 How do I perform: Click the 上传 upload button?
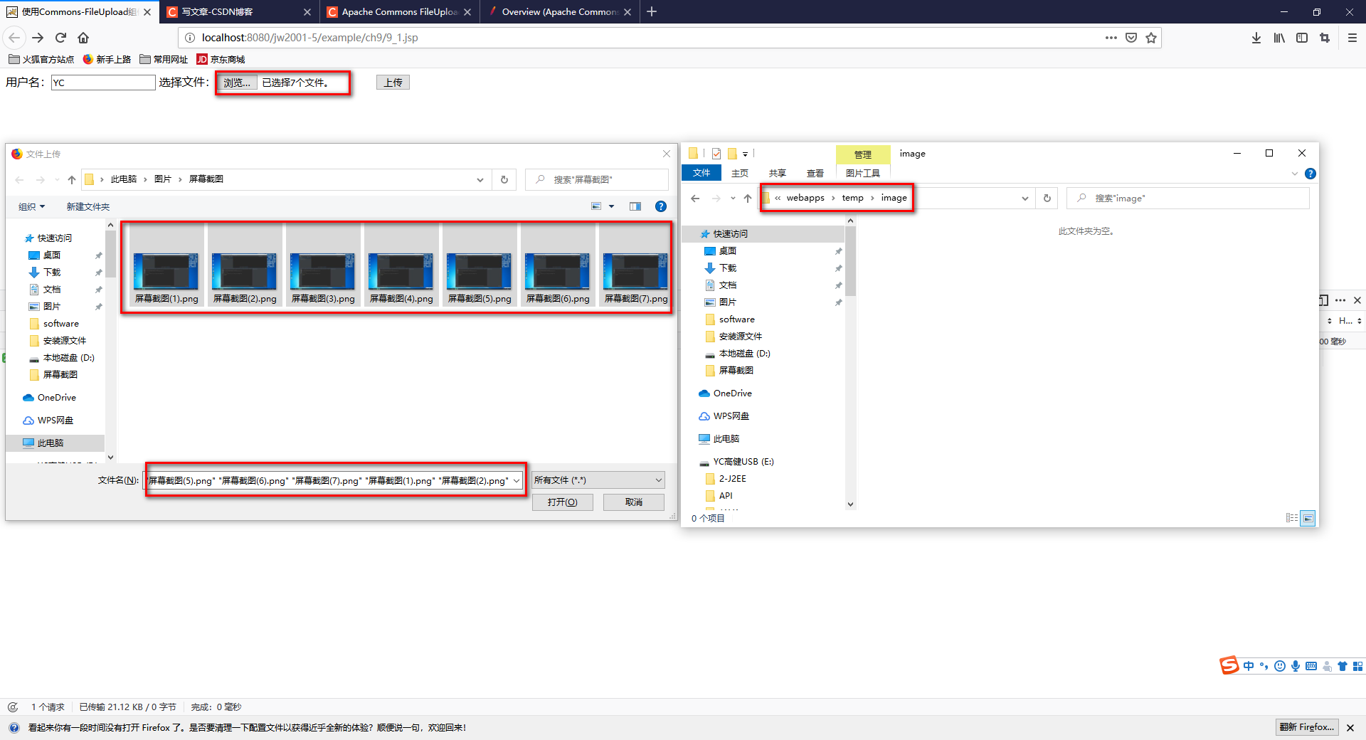(393, 82)
